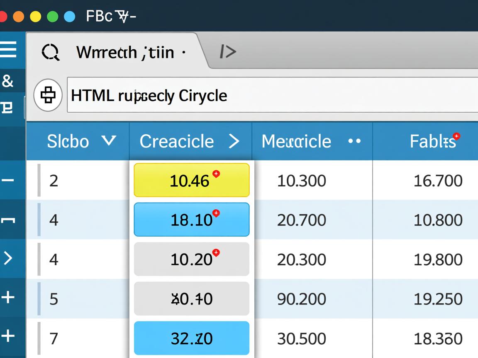
Task: Open the Meucicle column options dots
Action: tap(354, 141)
